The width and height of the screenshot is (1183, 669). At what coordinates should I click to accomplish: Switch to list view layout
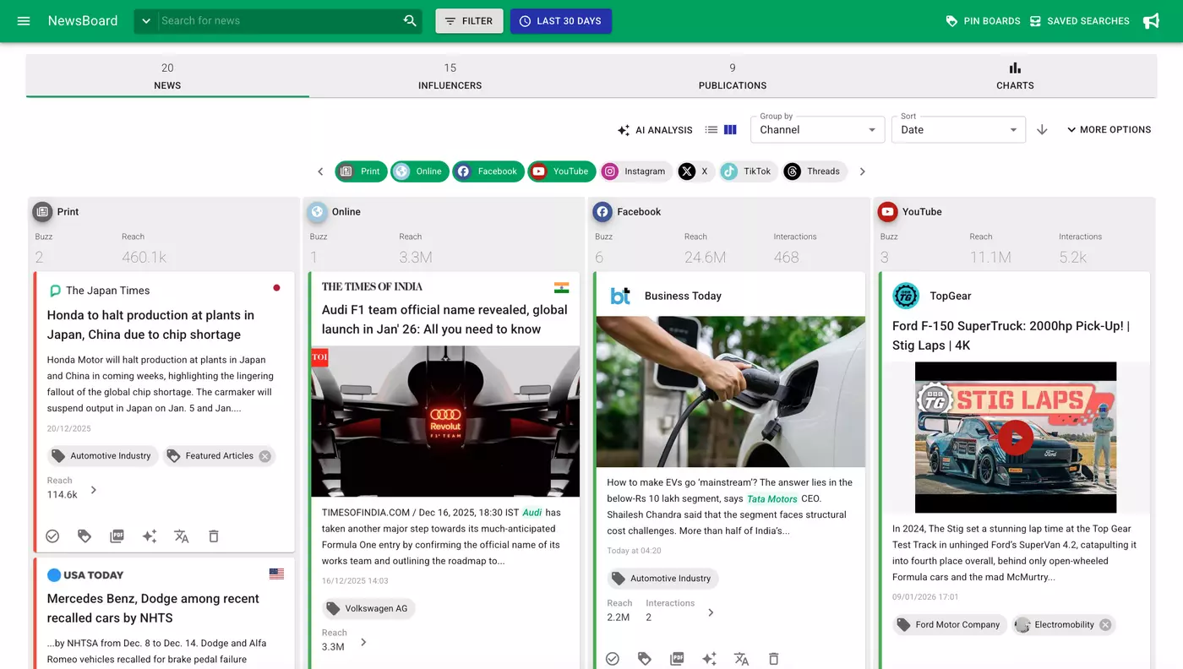711,130
